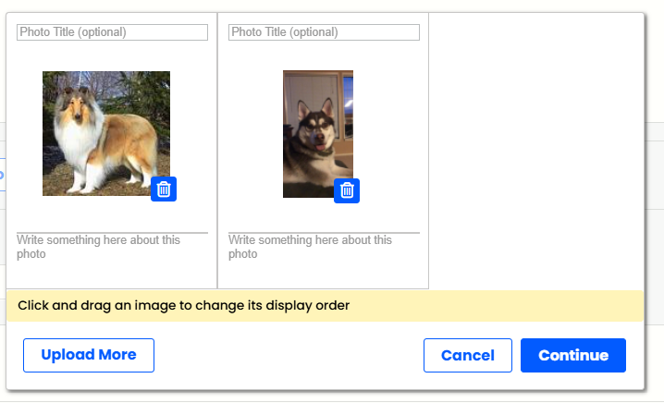Screen dimensions: 664x403
Task: Click the Upload More button
Action: coord(89,355)
